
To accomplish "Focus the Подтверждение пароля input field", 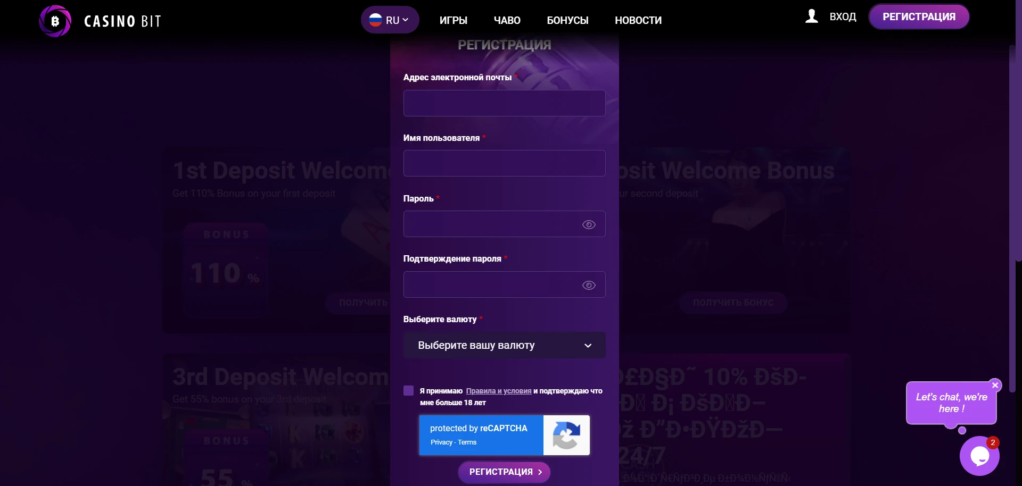I will (504, 284).
